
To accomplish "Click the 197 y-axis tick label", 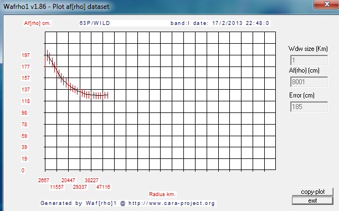I will click(25, 55).
